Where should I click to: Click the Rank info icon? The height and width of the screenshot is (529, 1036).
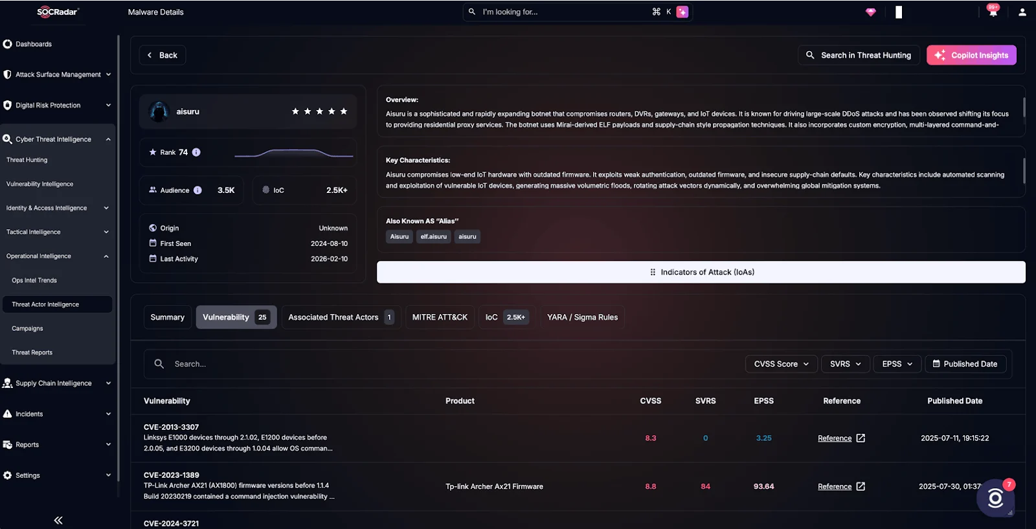tap(196, 152)
